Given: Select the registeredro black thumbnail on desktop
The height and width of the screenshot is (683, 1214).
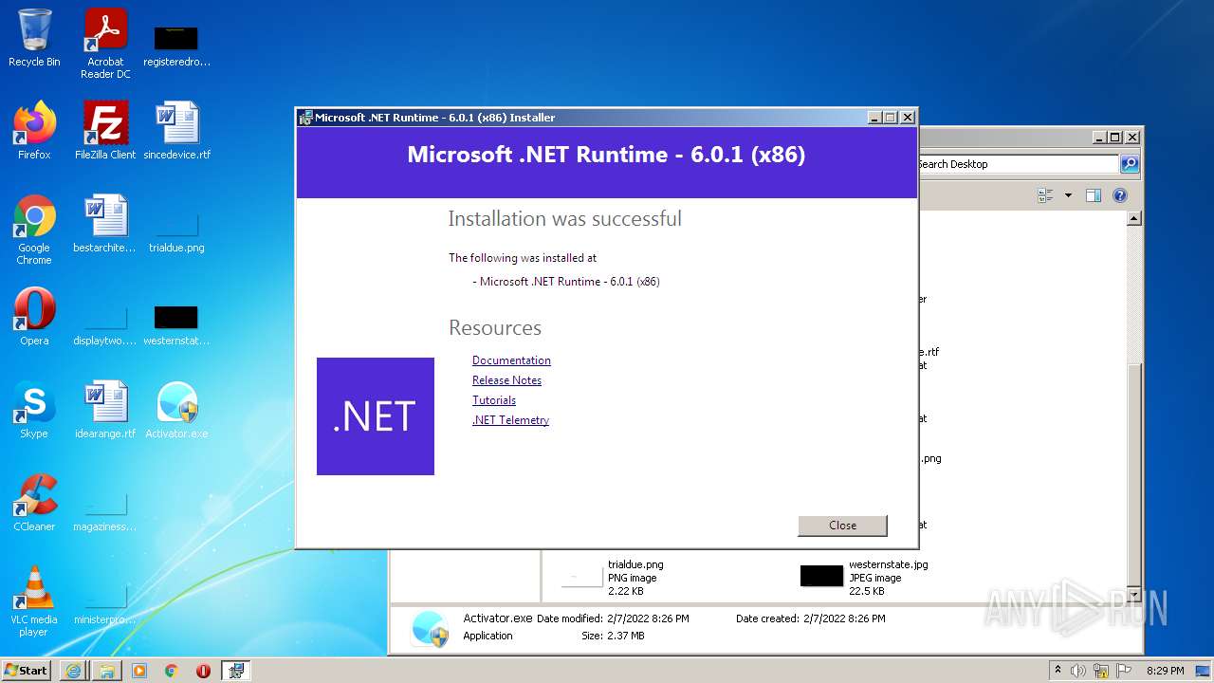Looking at the screenshot, I should 176,46.
